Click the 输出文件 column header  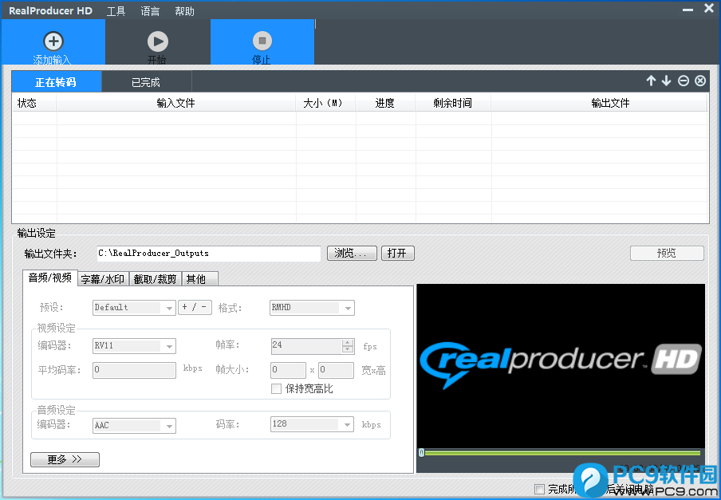599,103
